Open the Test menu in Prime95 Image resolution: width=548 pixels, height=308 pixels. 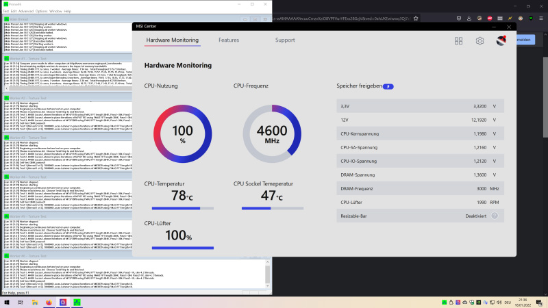click(x=5, y=11)
